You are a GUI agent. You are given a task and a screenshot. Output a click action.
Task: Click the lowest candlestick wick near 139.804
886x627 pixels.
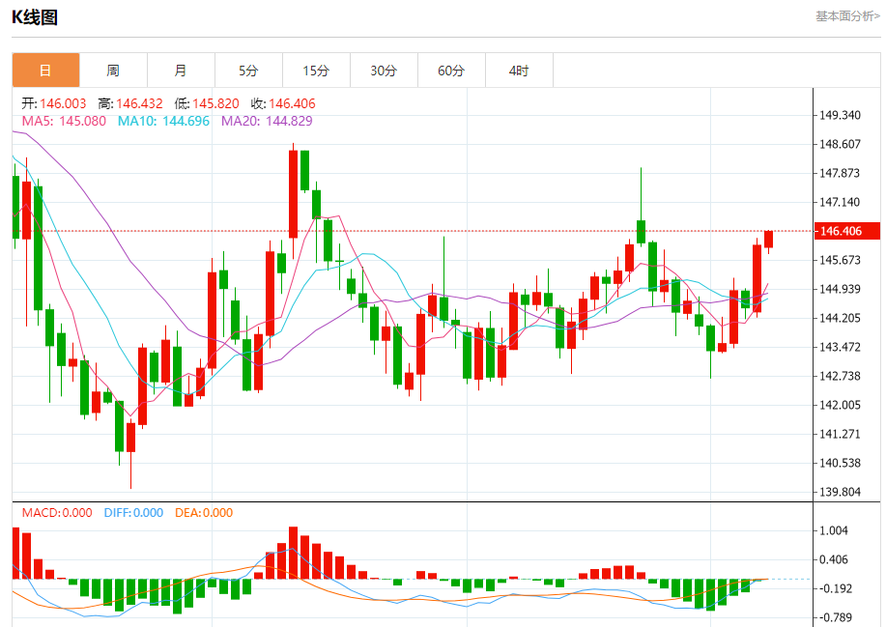131,470
